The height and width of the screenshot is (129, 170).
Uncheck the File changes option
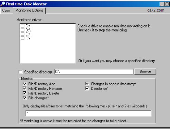[24, 98]
